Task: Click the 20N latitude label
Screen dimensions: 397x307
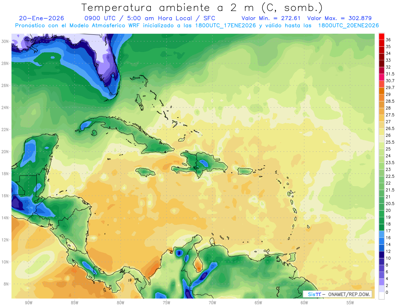Action: [x=5, y=151]
